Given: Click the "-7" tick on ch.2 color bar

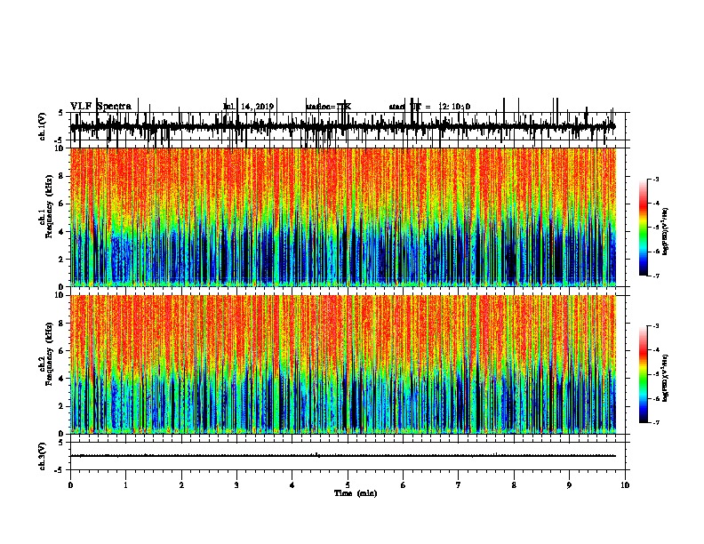Looking at the screenshot, I should tap(655, 423).
